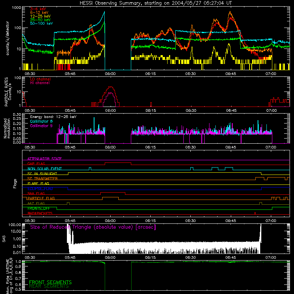Screen dimensions: 294x294
Task: Click the Normalized modulation axis label
Action: pos(7,128)
